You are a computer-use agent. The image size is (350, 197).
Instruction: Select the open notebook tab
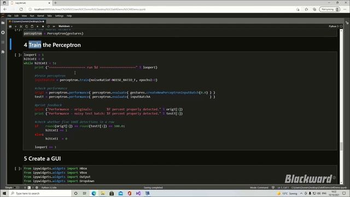tap(26, 21)
